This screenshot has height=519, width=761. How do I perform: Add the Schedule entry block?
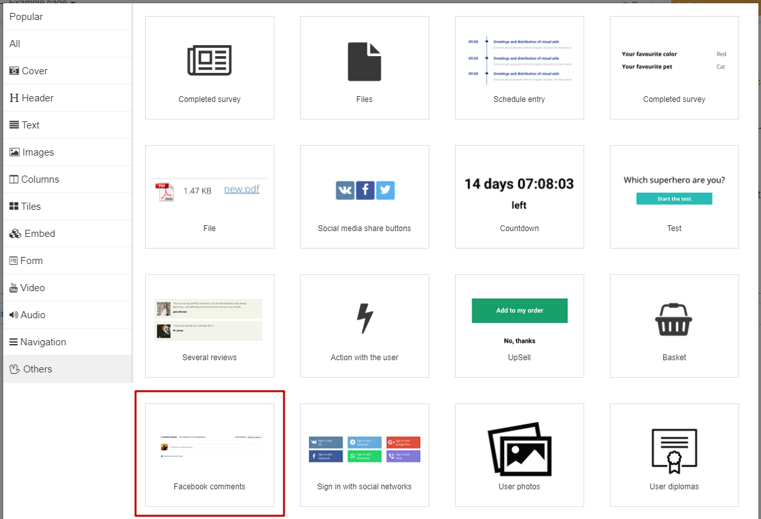(x=520, y=68)
